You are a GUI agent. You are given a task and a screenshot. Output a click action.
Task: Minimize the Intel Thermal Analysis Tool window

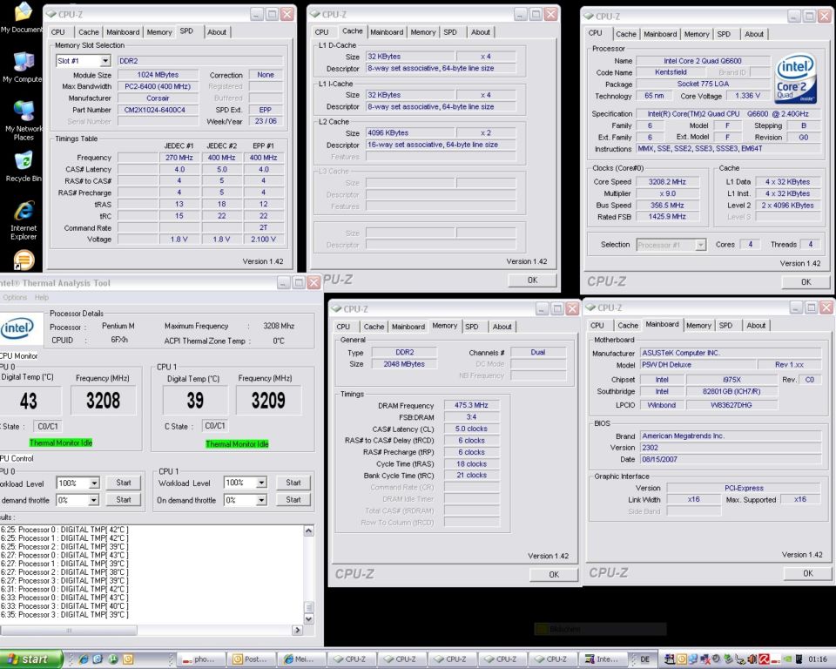(x=284, y=283)
